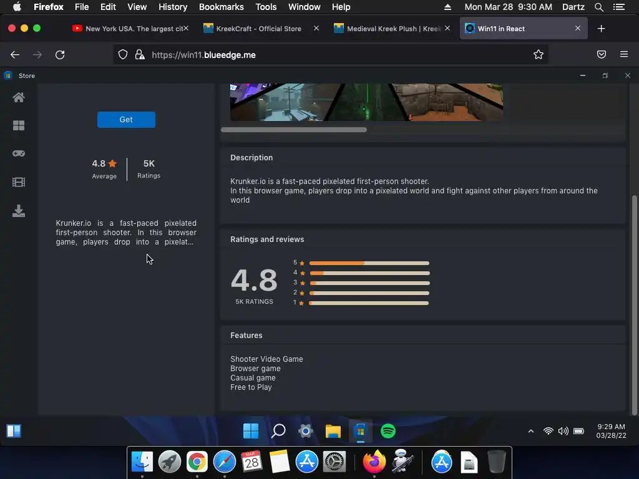Screen dimensions: 639x479
Task: Click the URL address bar
Action: [x=330, y=55]
